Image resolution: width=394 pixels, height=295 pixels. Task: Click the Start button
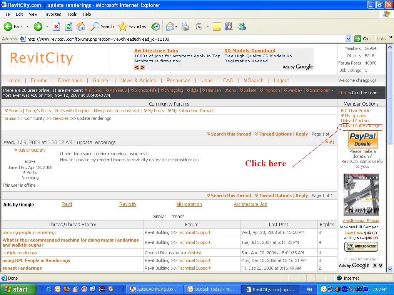pos(18,289)
